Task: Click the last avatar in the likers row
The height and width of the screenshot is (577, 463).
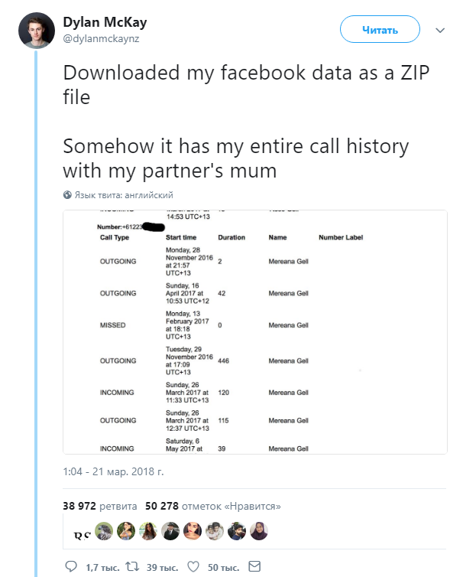Action: point(257,532)
